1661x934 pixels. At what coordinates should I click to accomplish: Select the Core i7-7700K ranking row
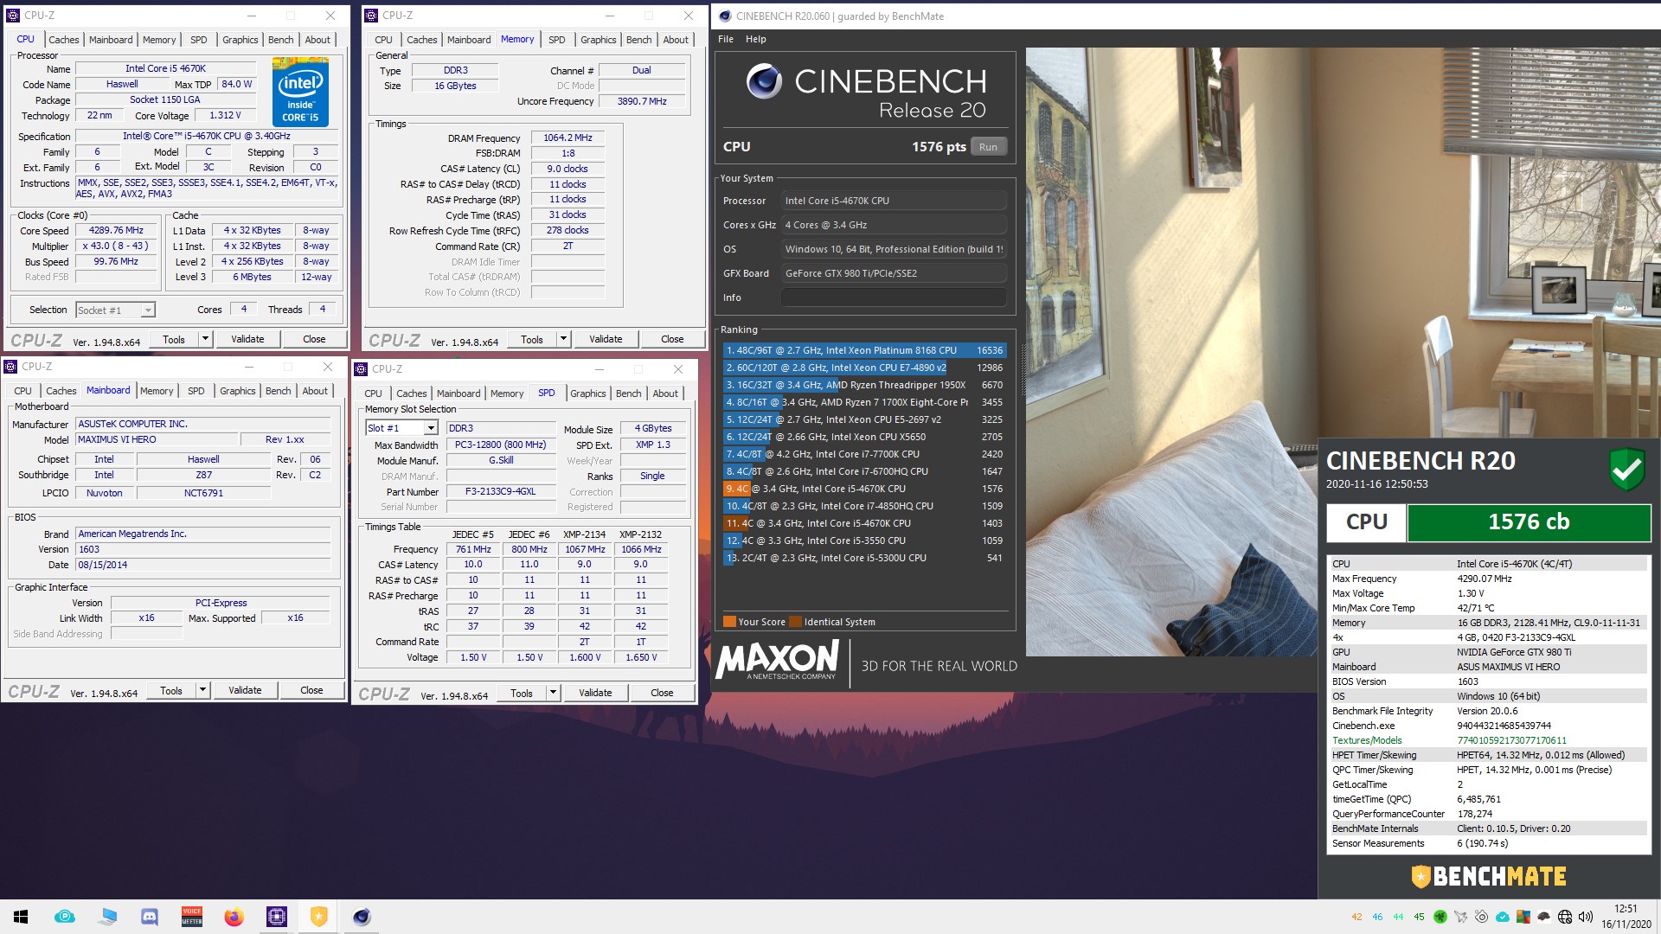pyautogui.click(x=864, y=454)
